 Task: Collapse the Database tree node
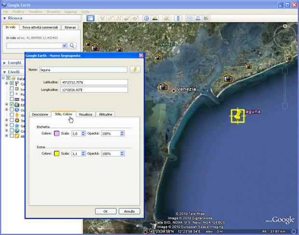3,78
